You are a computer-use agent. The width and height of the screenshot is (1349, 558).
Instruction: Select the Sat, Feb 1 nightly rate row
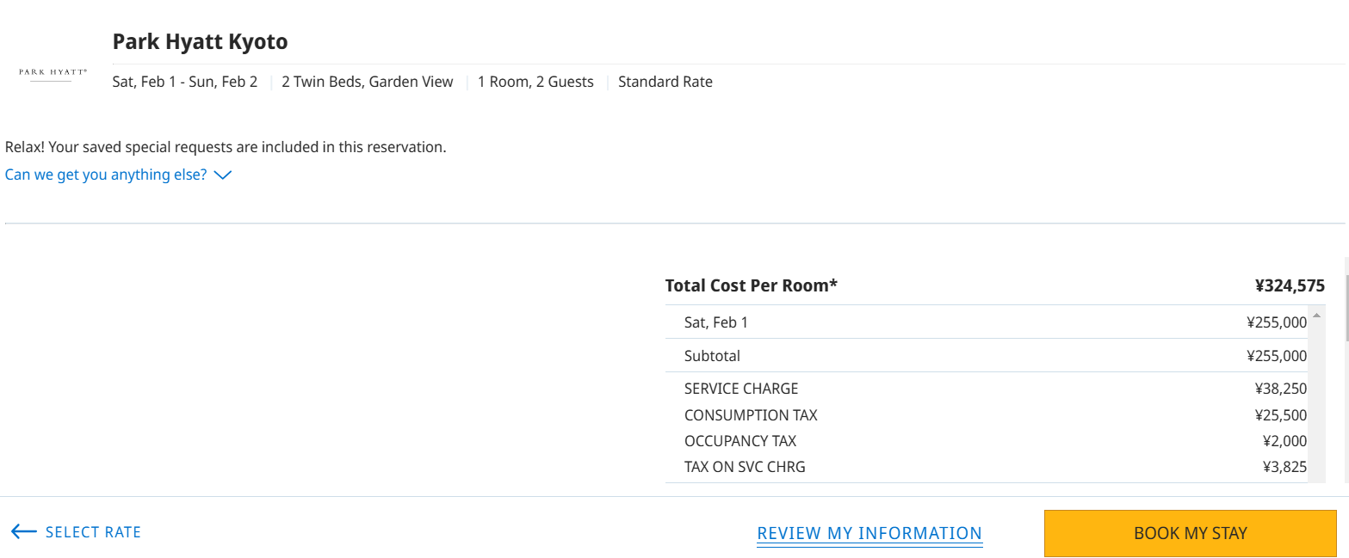(x=987, y=322)
